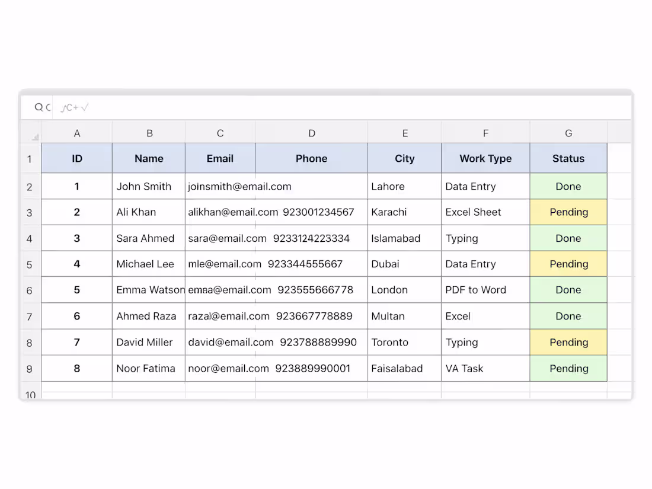Screen dimensions: 652x489
Task: Click the "Lahore" city cell
Action: [405, 186]
